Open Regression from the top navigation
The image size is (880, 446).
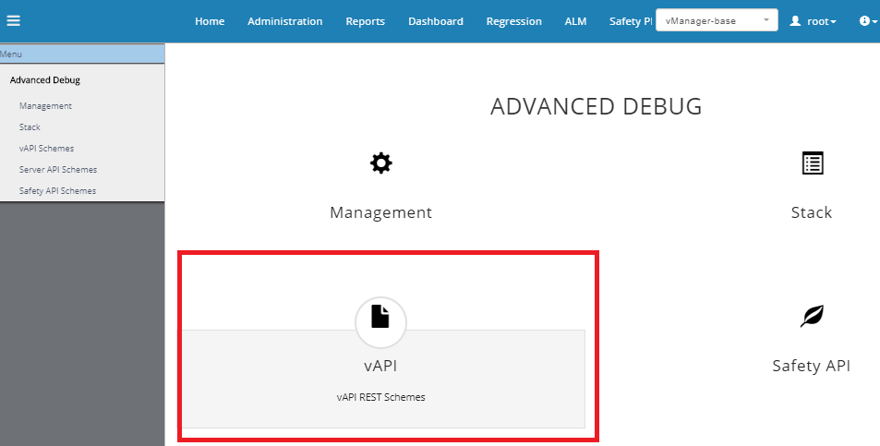coord(513,21)
